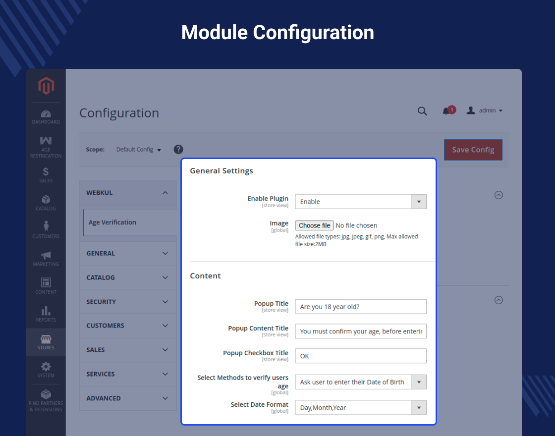Open the admin account menu

(x=485, y=110)
